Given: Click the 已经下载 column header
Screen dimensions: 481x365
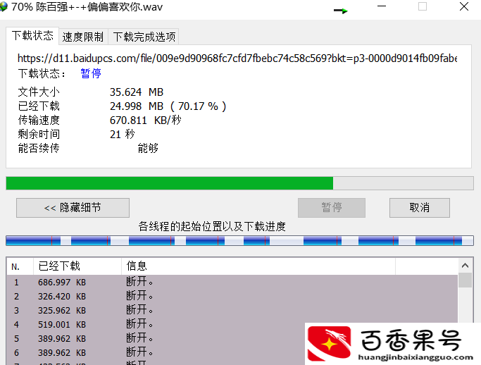Looking at the screenshot, I should tap(77, 266).
